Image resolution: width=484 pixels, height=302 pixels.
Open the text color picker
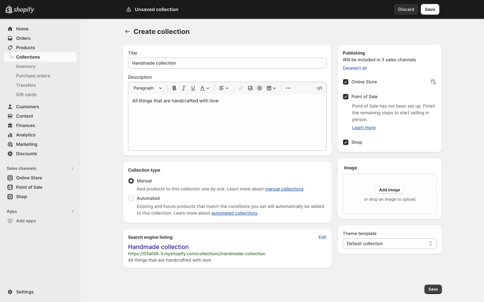[205, 88]
